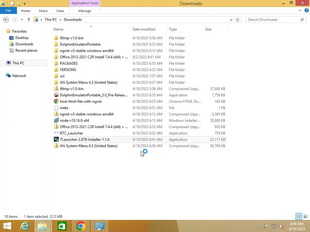Open the network tray icon
The image size is (310, 232).
click(x=274, y=226)
